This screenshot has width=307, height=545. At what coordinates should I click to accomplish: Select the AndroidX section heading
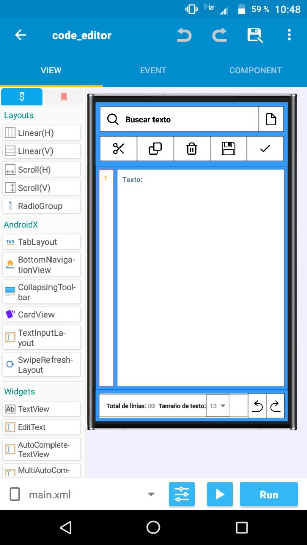coord(21,225)
